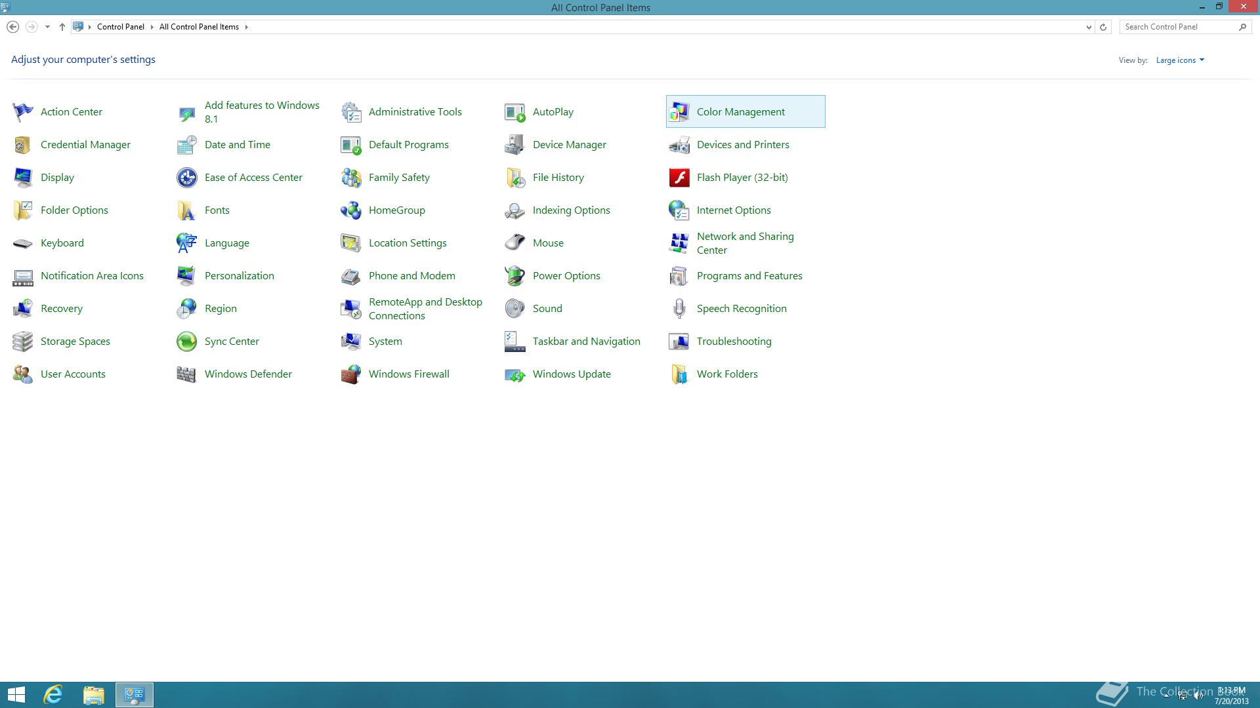The image size is (1260, 708).
Task: Click the red Flash Player icon
Action: pyautogui.click(x=679, y=178)
